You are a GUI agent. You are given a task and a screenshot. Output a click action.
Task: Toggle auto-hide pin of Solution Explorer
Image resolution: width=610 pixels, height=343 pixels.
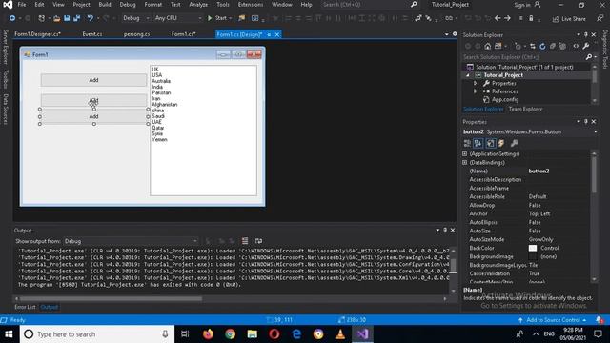click(x=586, y=34)
